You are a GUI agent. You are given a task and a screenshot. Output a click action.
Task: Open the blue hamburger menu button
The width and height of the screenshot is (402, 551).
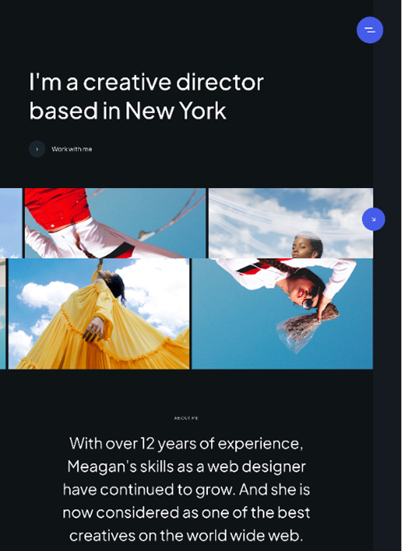tap(370, 30)
